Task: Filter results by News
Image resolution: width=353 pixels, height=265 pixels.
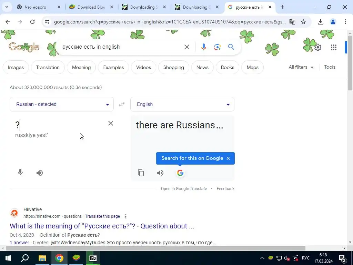Action: coord(202,67)
